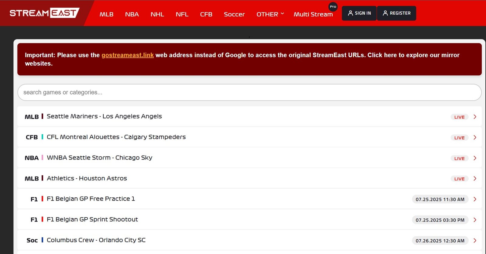Click LIVE badge for Storm - Sky
Viewport: 486px width, 254px height.
[459, 158]
